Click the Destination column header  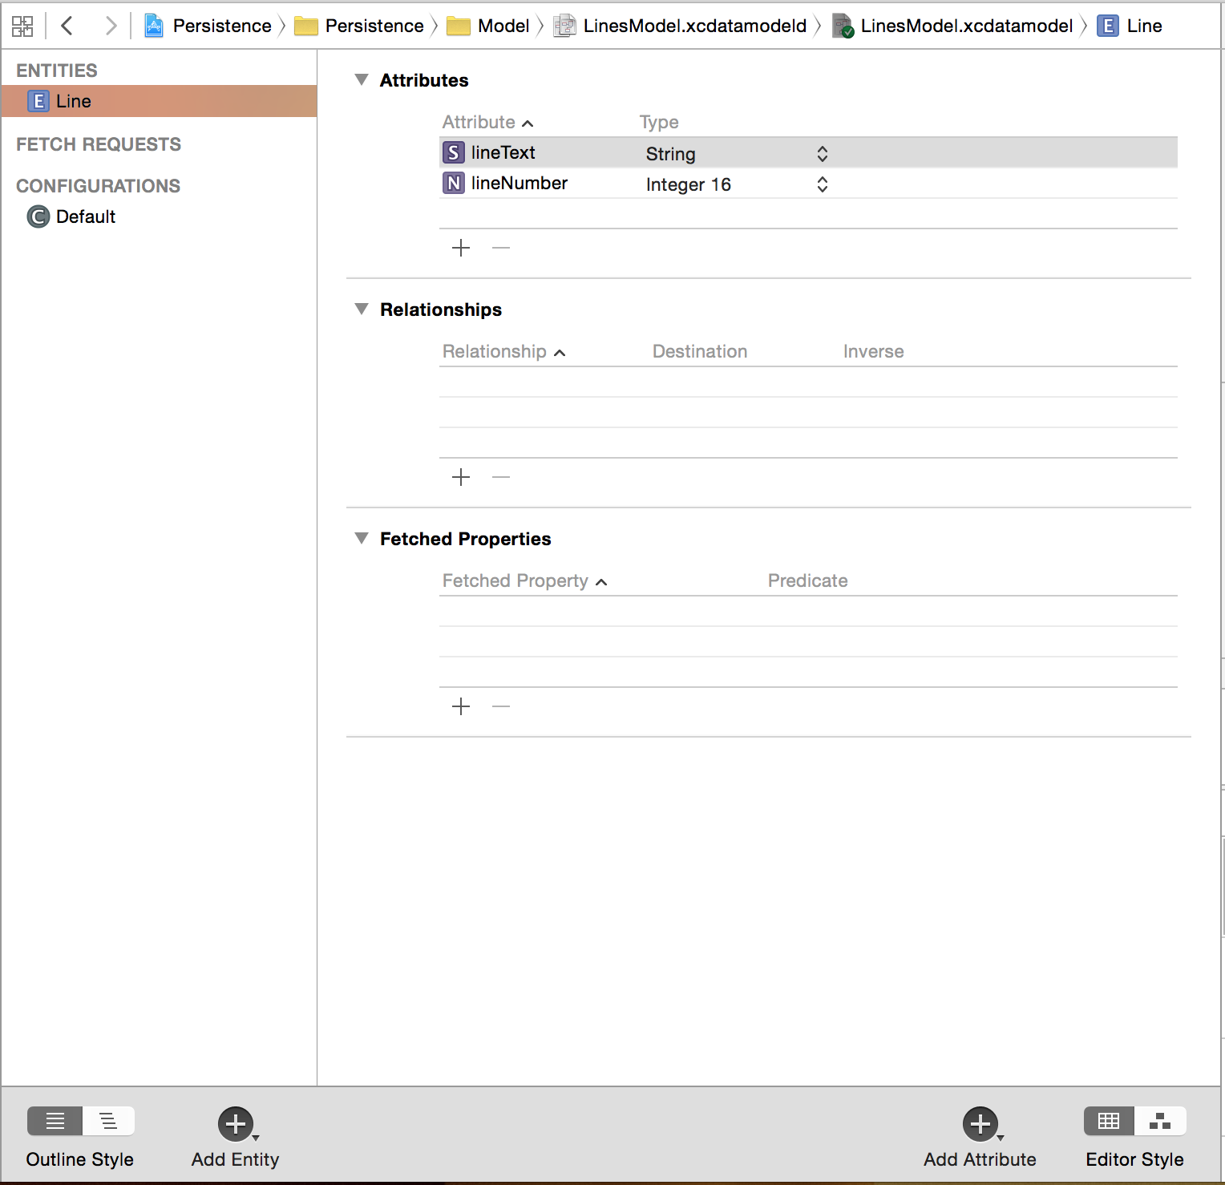700,351
